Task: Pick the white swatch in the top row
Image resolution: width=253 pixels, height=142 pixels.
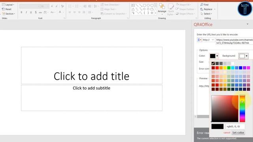Action: coord(233,64)
